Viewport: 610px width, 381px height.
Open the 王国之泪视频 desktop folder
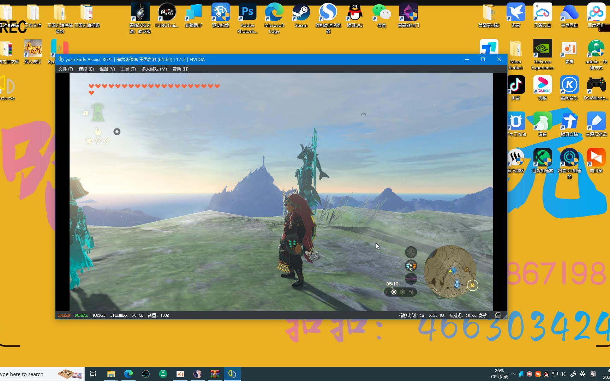pyautogui.click(x=87, y=15)
